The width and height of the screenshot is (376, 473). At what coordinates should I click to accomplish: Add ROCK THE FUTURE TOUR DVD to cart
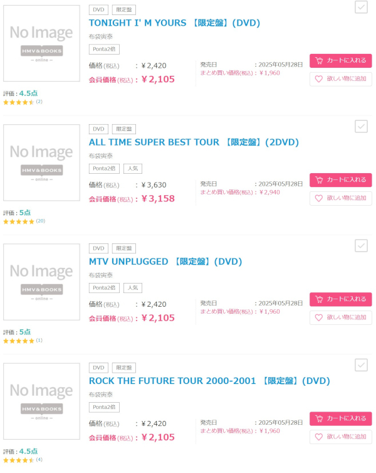[340, 418]
